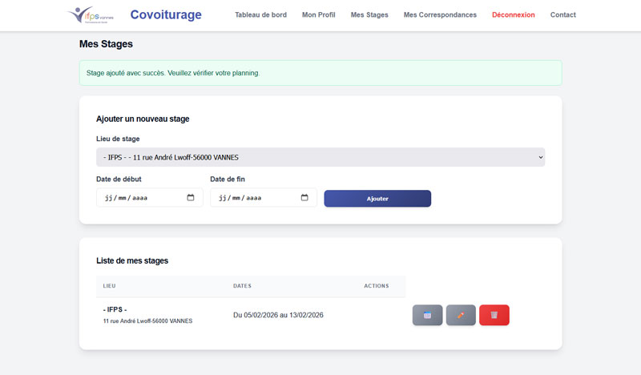This screenshot has height=375, width=641.
Task: Log out via Déconnexion
Action: [513, 15]
